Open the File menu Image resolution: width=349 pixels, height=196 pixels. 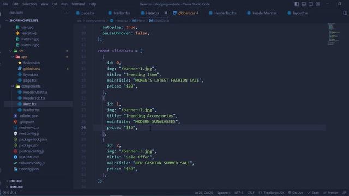point(5,4)
